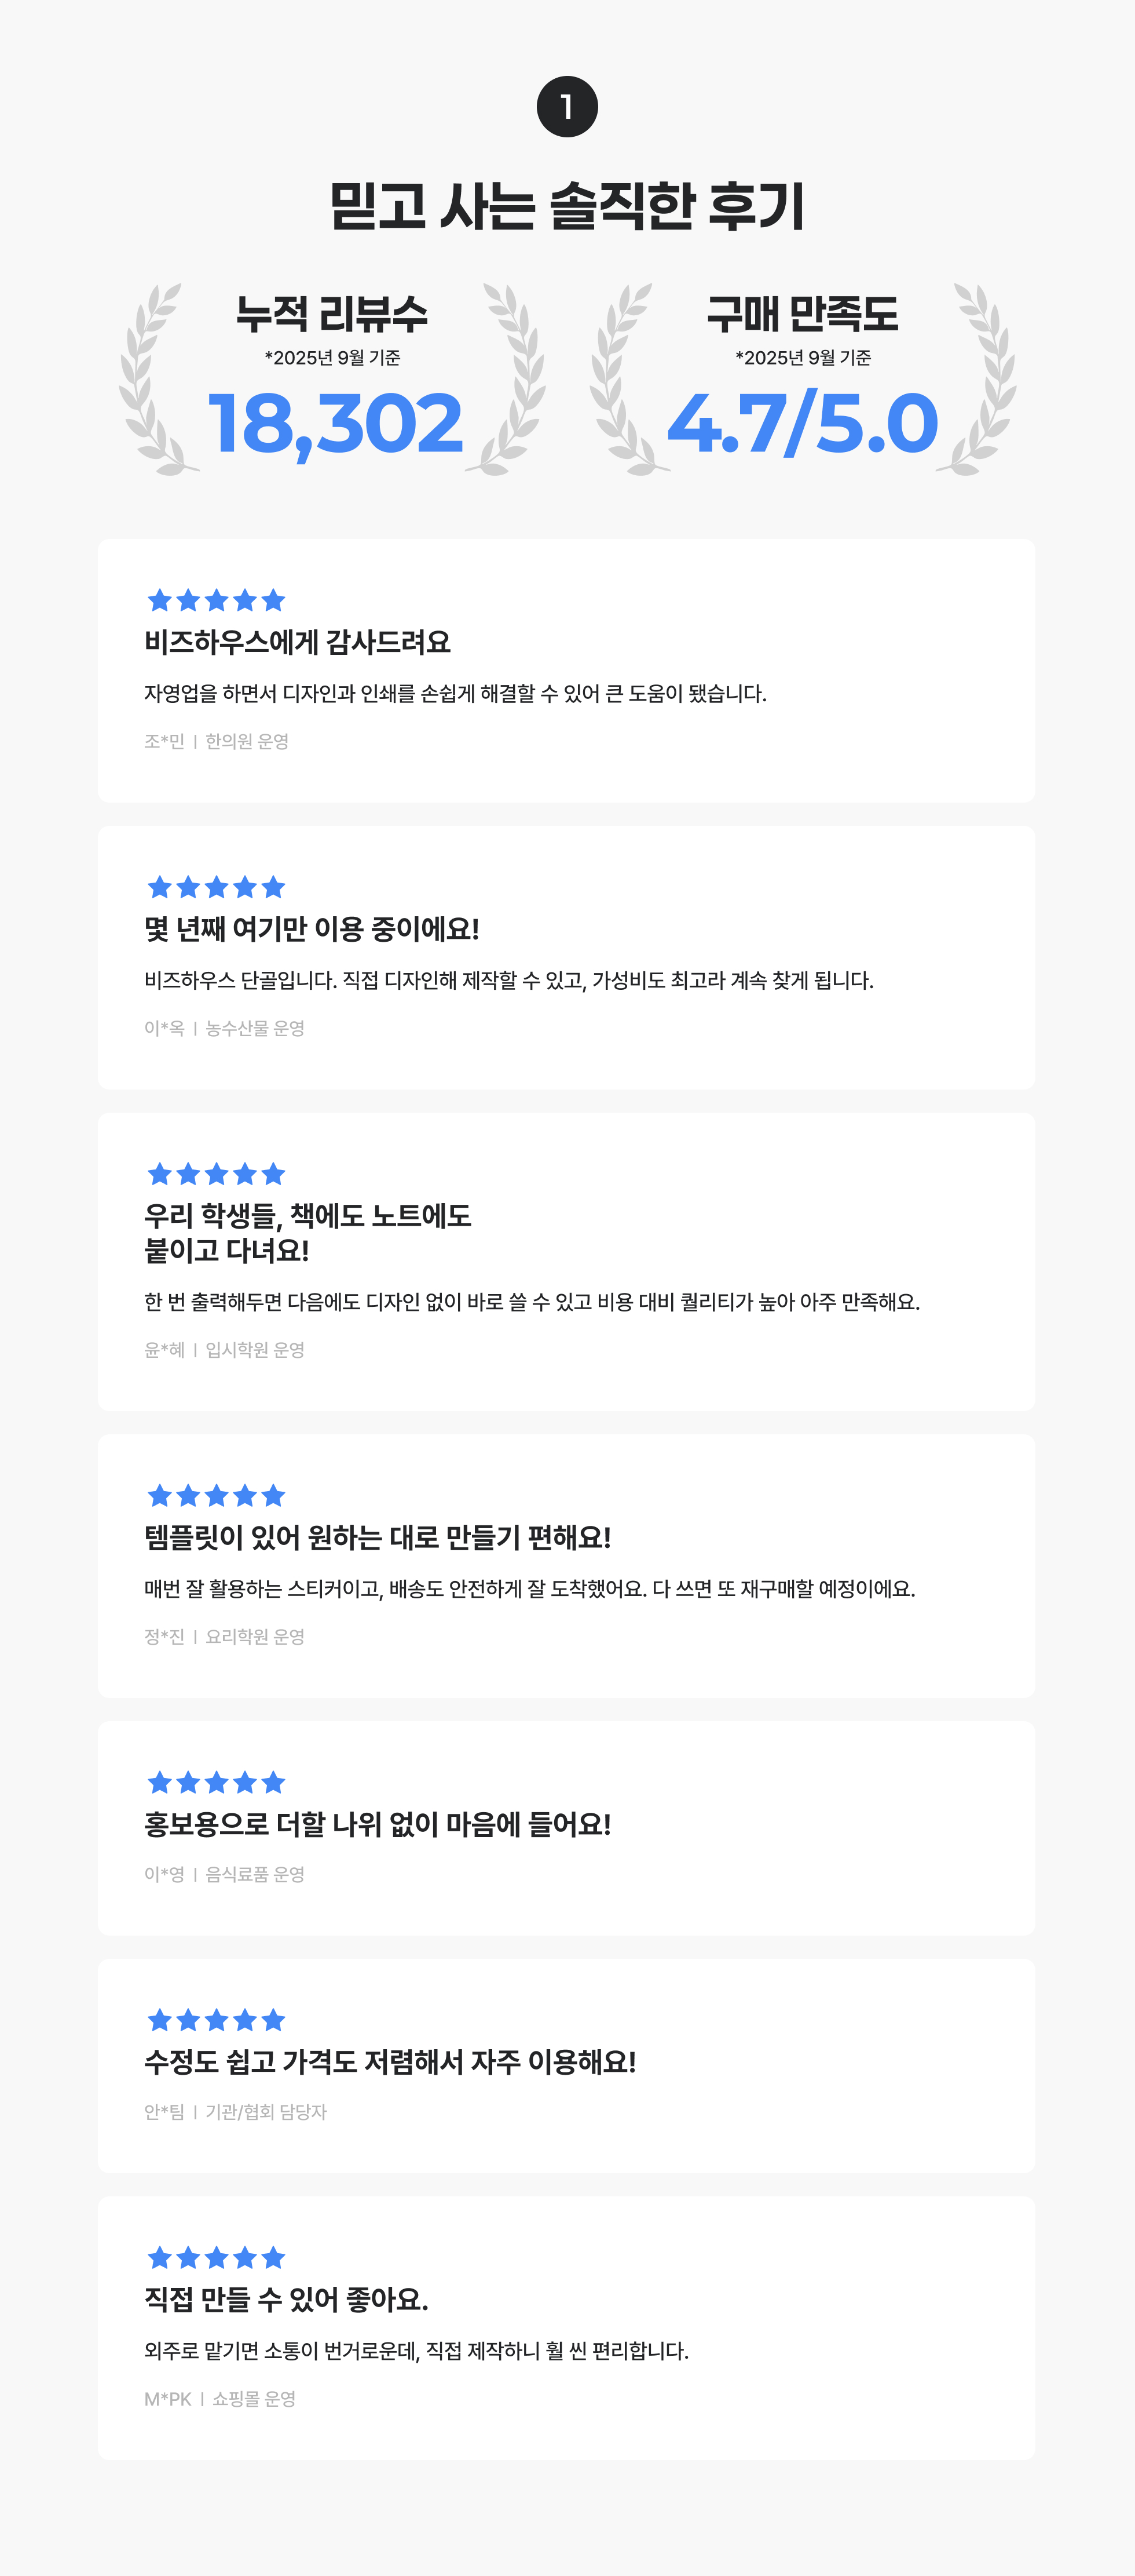Click the black circled number 1 badge
Screen dimensions: 1135x2576
(566, 107)
